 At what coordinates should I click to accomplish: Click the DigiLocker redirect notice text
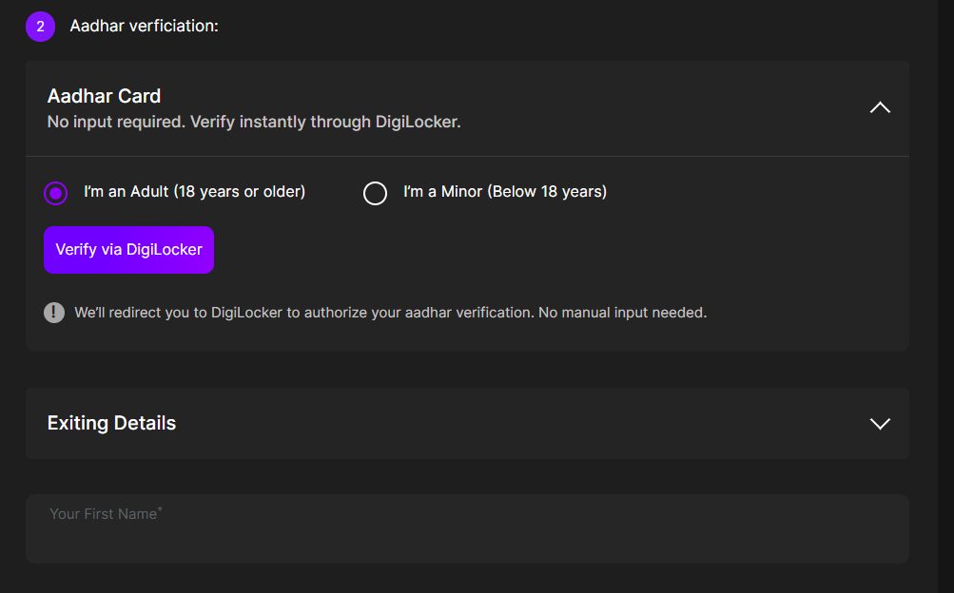point(390,313)
